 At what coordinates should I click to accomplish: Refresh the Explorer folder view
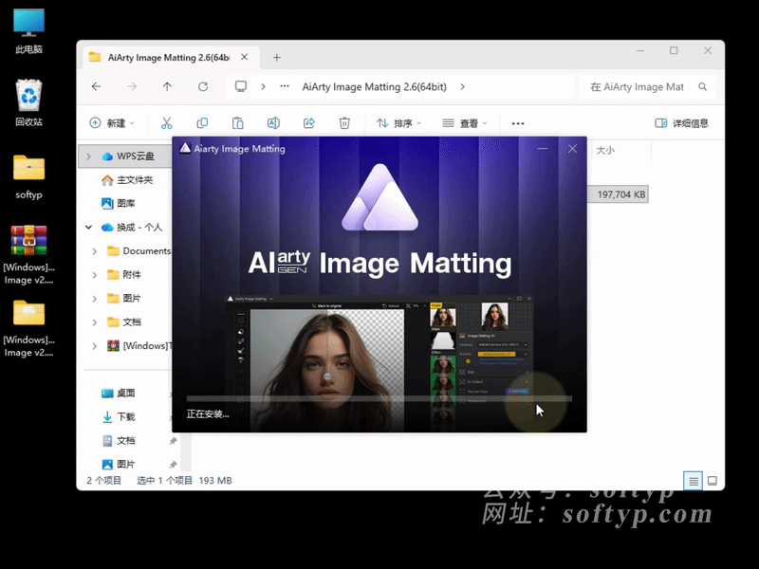pyautogui.click(x=203, y=86)
